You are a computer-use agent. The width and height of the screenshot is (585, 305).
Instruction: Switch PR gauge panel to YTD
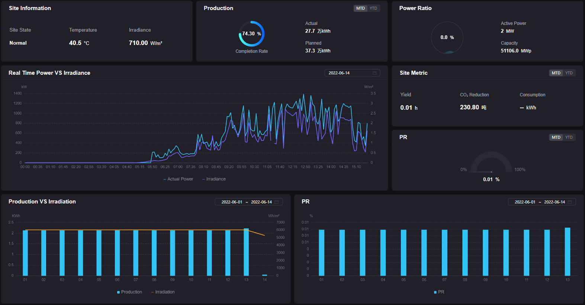click(569, 137)
